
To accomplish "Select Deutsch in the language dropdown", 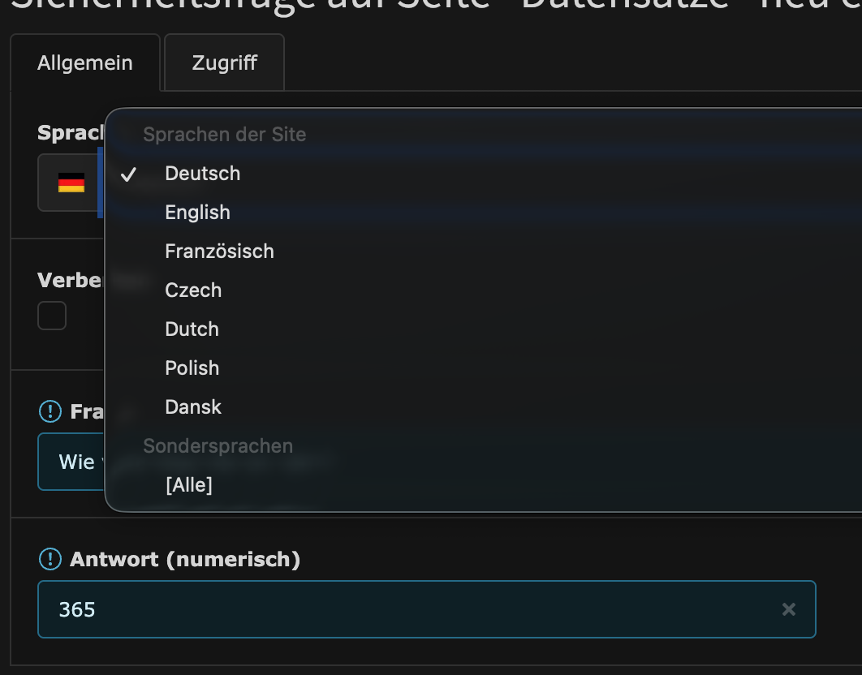I will 202,174.
